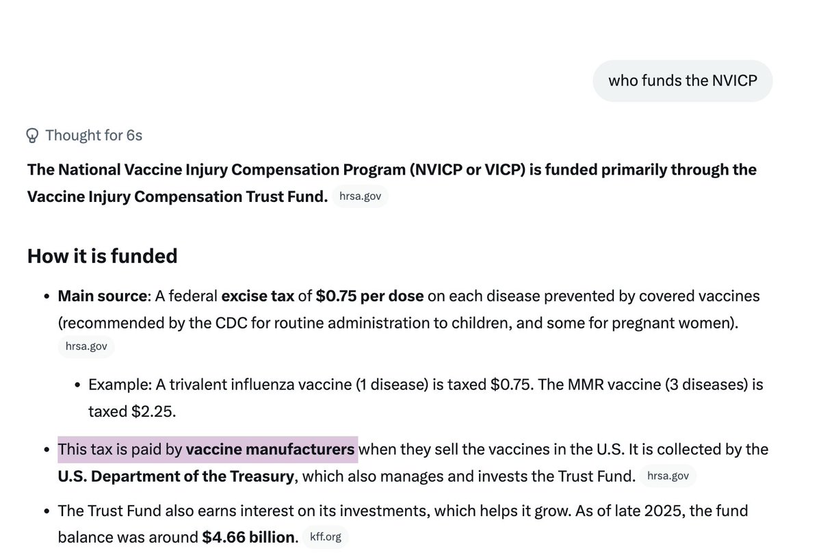821x555 pixels.
Task: Click the lightbulb icon beside Thought for 6s
Action: click(31, 135)
